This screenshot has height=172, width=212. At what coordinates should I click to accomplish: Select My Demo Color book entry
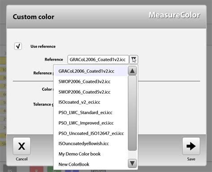point(91,154)
